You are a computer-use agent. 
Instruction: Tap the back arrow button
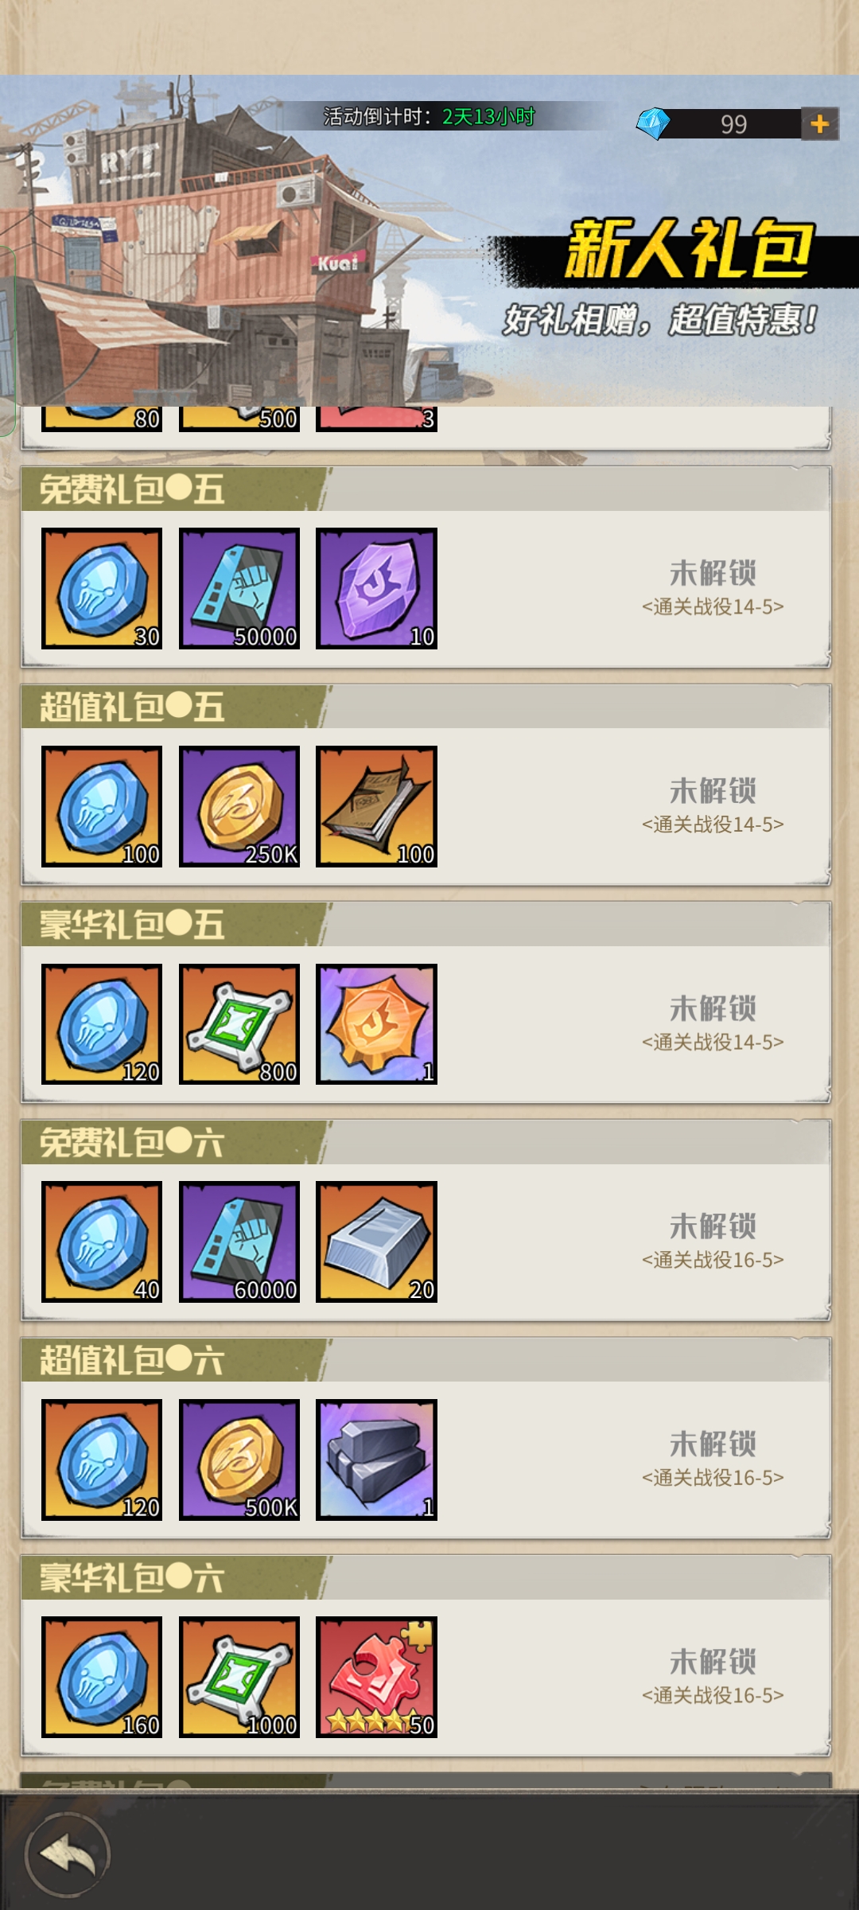pyautogui.click(x=68, y=1854)
